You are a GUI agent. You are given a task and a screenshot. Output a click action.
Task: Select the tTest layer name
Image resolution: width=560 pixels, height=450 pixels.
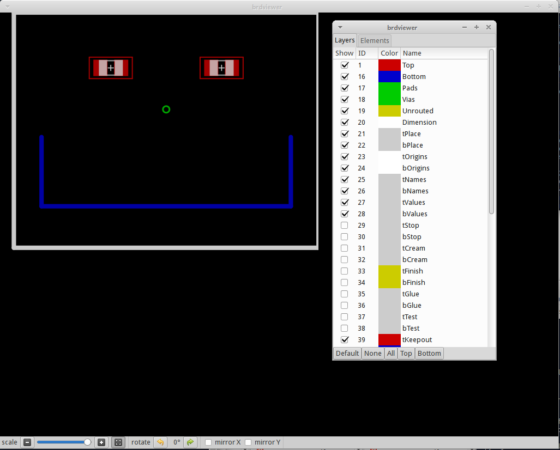tap(410, 317)
